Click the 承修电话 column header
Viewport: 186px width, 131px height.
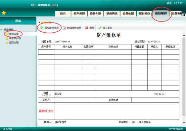170,46
